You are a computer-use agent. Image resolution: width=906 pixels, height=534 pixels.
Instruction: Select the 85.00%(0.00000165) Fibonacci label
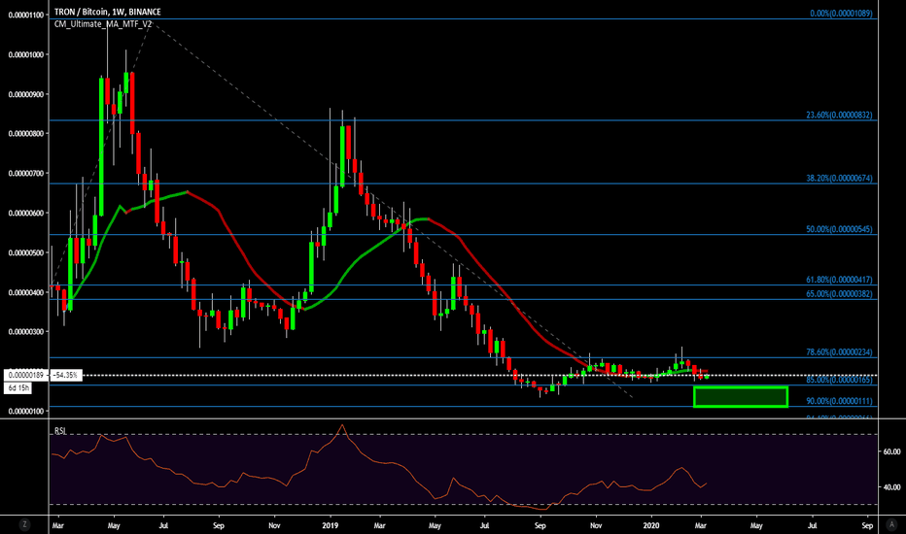pyautogui.click(x=840, y=380)
